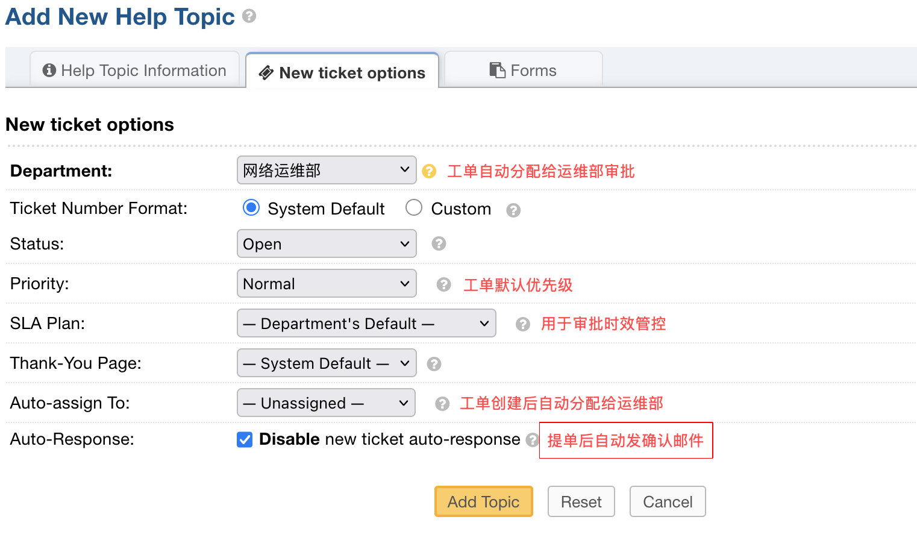Switch to Help Topic Information tab

[x=134, y=71]
